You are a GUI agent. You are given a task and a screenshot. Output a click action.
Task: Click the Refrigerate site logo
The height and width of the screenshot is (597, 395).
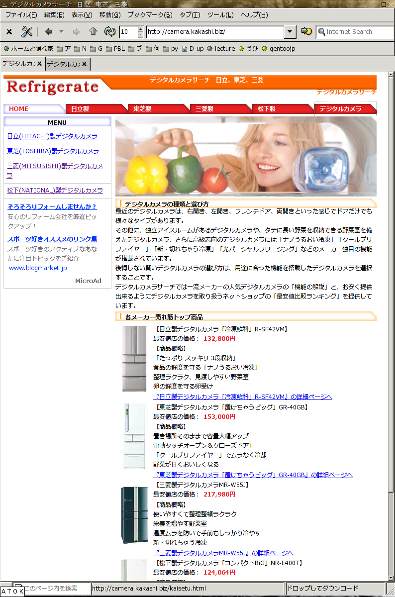pyautogui.click(x=53, y=87)
